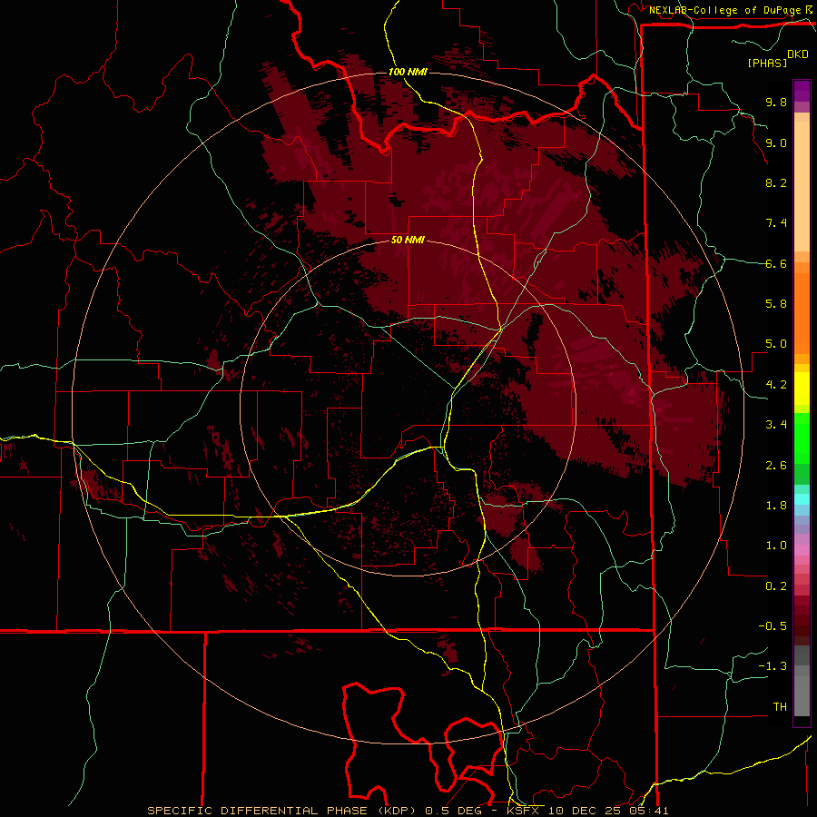Select the 1.0 scale value
817x817 pixels.
(776, 546)
